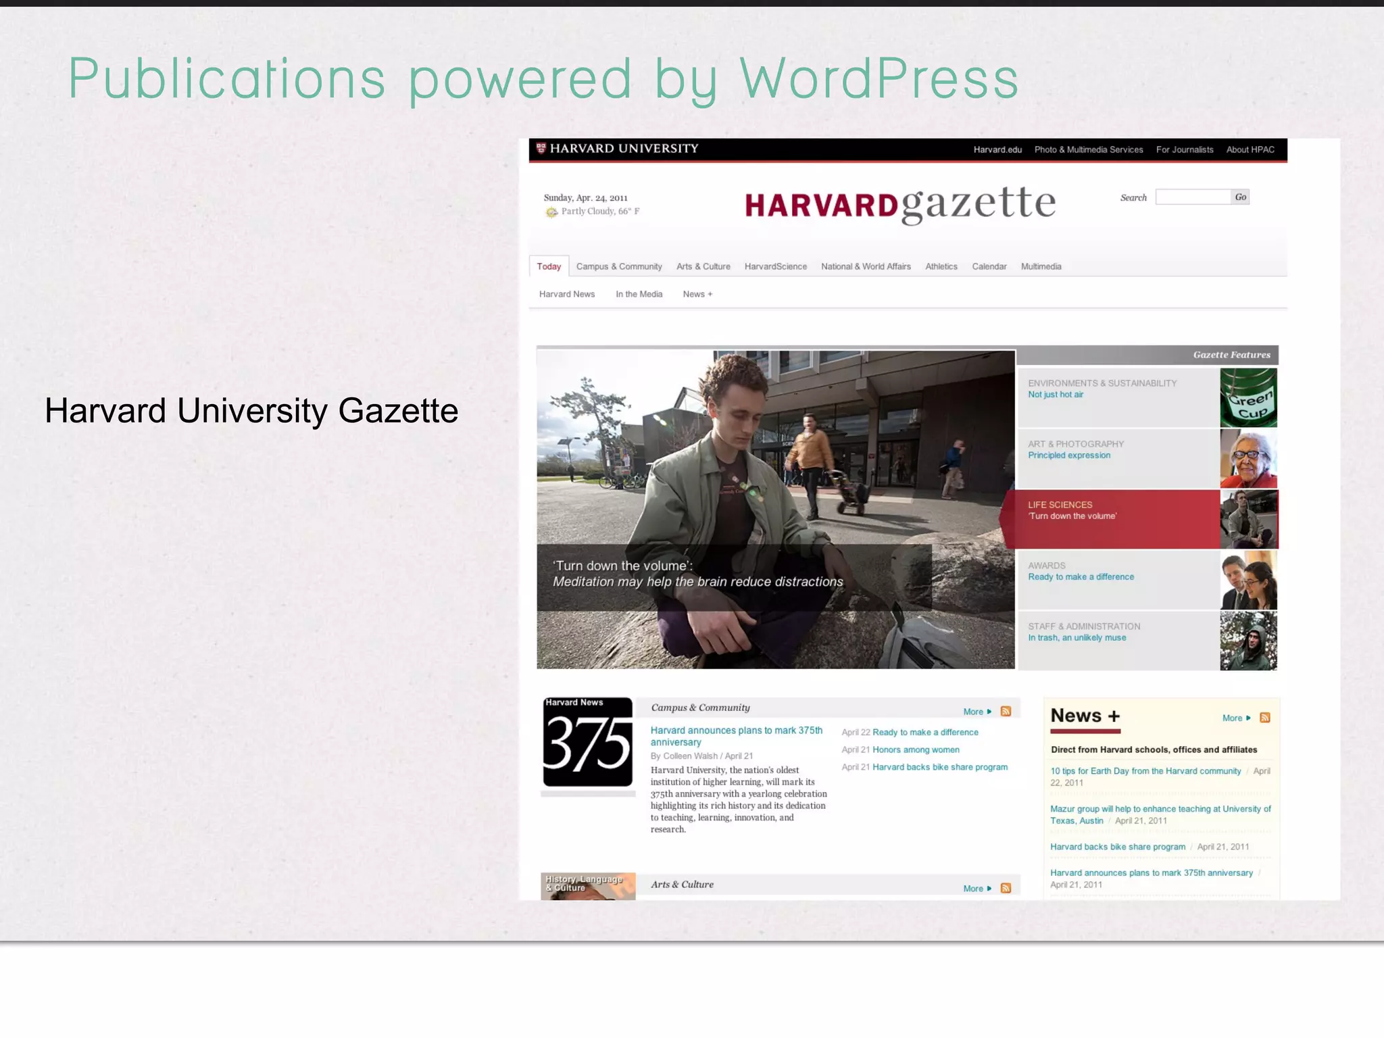Open News + Harvard backs bike share link
Screen dimensions: 1384x1038
[1118, 847]
